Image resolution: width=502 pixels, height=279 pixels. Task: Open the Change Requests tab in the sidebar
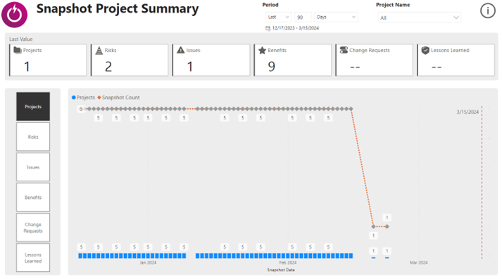[x=33, y=228]
